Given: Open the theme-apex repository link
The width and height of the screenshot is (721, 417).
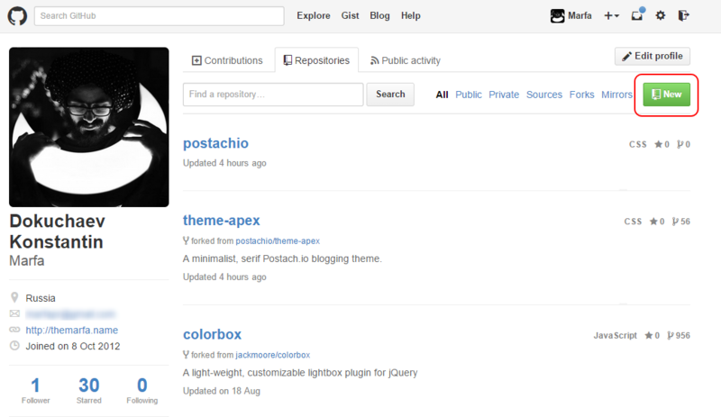Looking at the screenshot, I should coord(221,221).
